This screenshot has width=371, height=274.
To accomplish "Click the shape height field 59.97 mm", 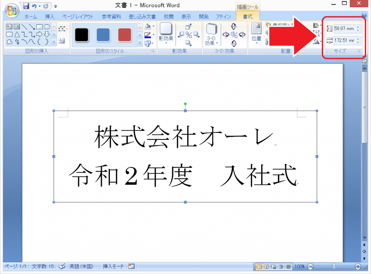I will click(x=345, y=29).
